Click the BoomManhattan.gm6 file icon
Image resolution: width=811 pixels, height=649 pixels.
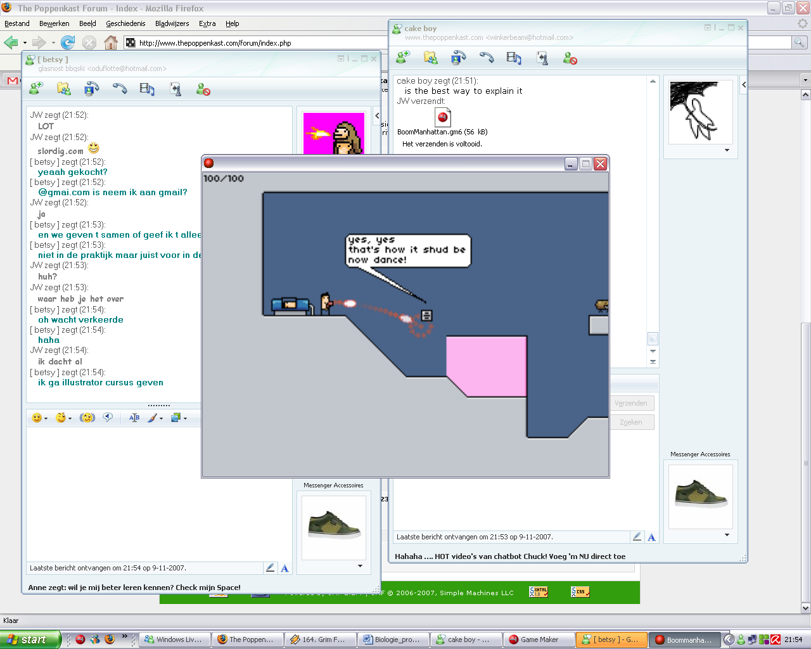click(443, 117)
